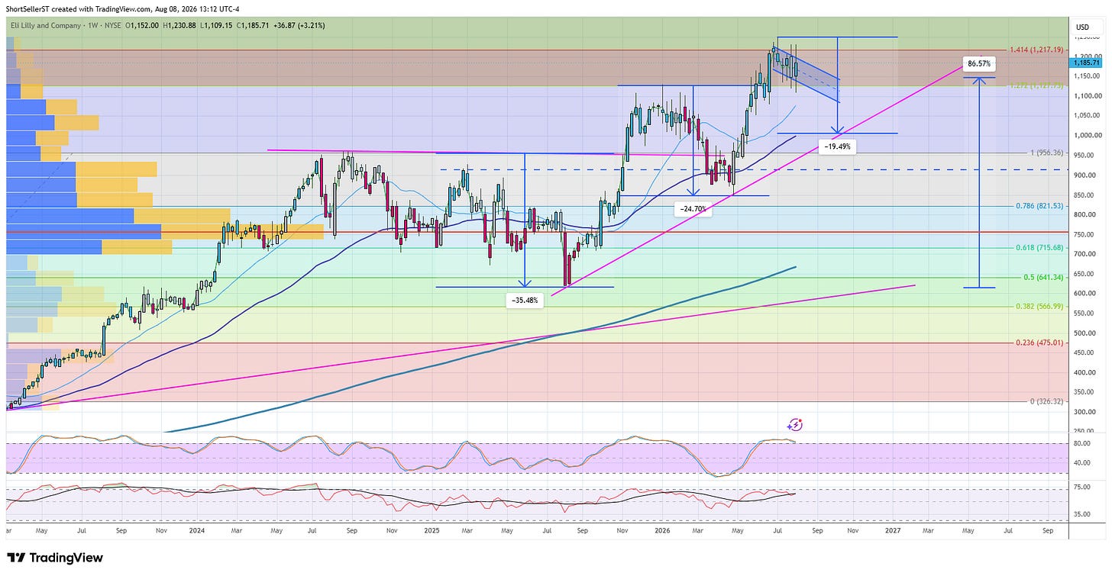Viewport: 1112px width, 576px height.
Task: Click the −24.70% measurement label
Action: click(693, 208)
